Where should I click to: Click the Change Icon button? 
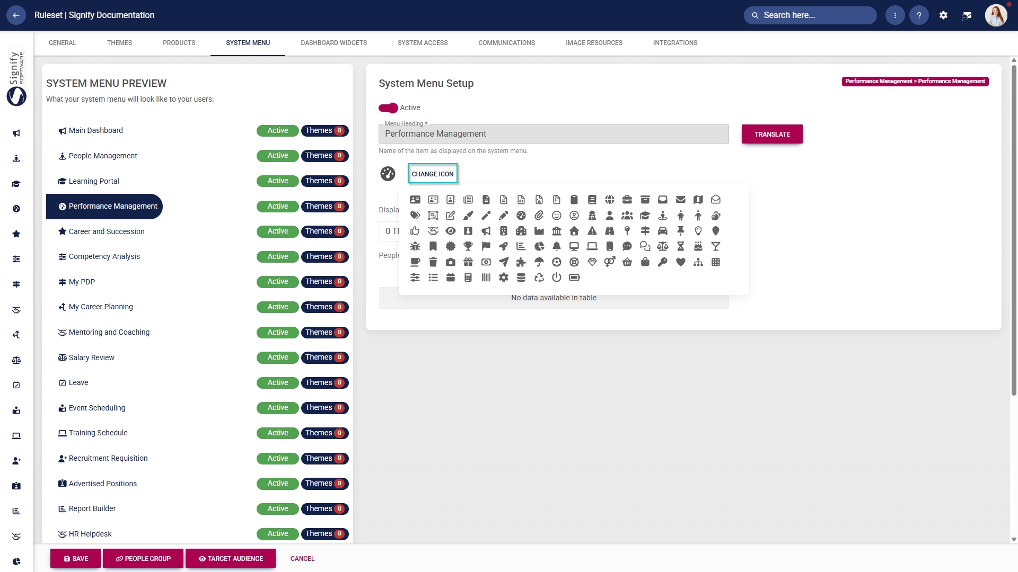(x=433, y=174)
